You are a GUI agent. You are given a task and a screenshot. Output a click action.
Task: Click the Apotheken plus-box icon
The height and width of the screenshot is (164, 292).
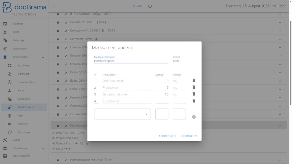tap(9, 66)
